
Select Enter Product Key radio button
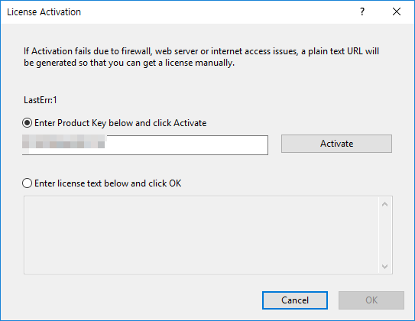point(27,123)
